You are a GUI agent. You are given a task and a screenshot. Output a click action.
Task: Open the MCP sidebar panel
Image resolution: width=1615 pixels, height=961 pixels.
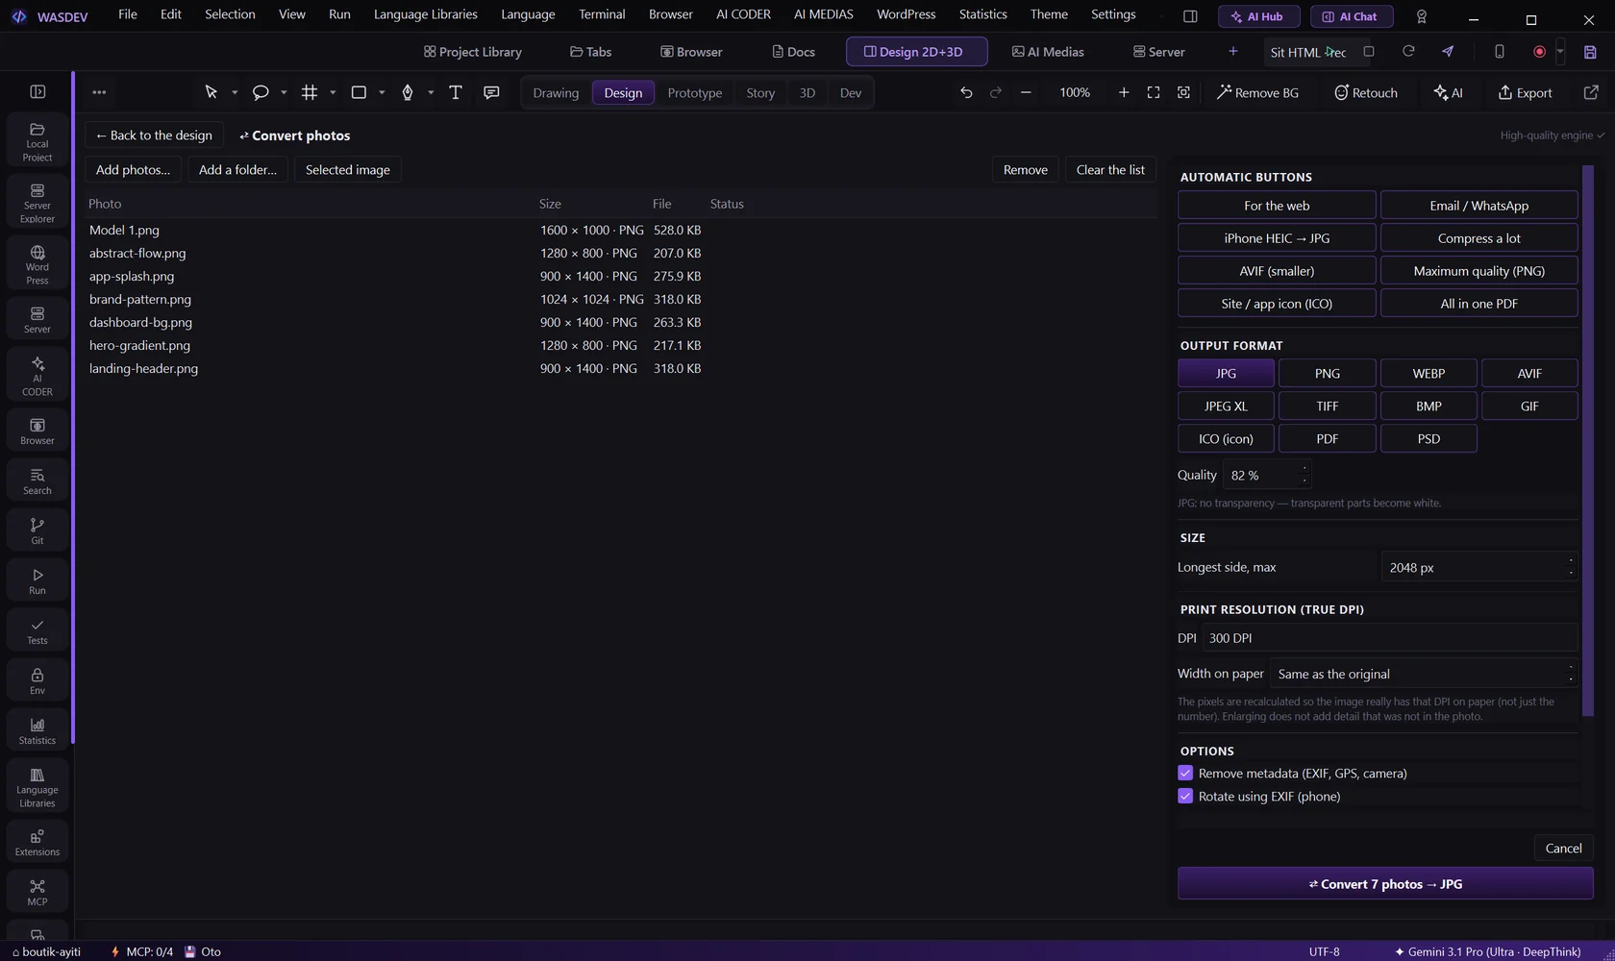tap(37, 892)
